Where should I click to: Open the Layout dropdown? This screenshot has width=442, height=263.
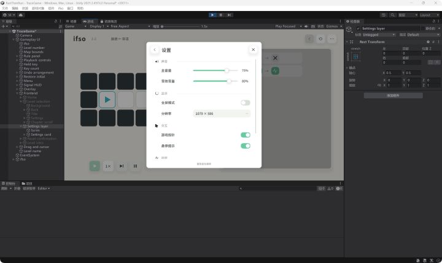[428, 15]
